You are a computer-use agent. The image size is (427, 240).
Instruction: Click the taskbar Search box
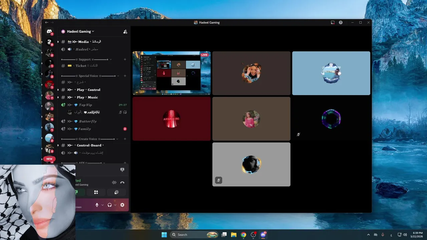pos(194,235)
